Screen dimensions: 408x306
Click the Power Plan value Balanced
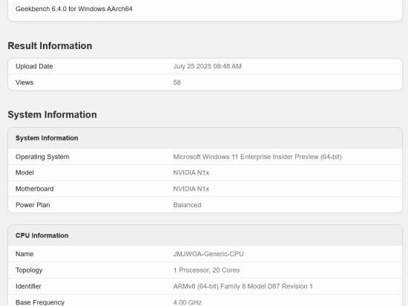pos(188,205)
